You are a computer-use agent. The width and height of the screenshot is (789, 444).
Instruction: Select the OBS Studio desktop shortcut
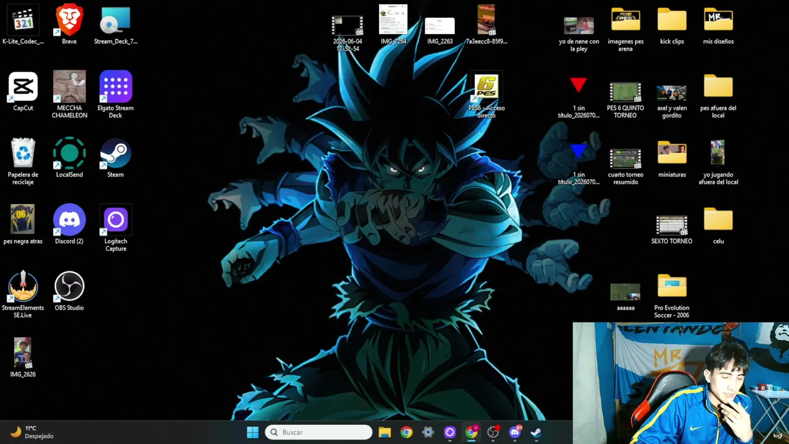click(69, 292)
